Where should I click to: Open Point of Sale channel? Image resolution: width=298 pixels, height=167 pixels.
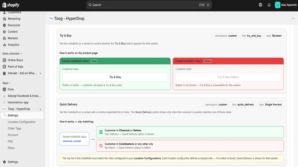click(x=15, y=67)
